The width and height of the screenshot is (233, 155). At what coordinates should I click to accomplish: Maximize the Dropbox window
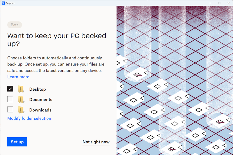[219, 3]
